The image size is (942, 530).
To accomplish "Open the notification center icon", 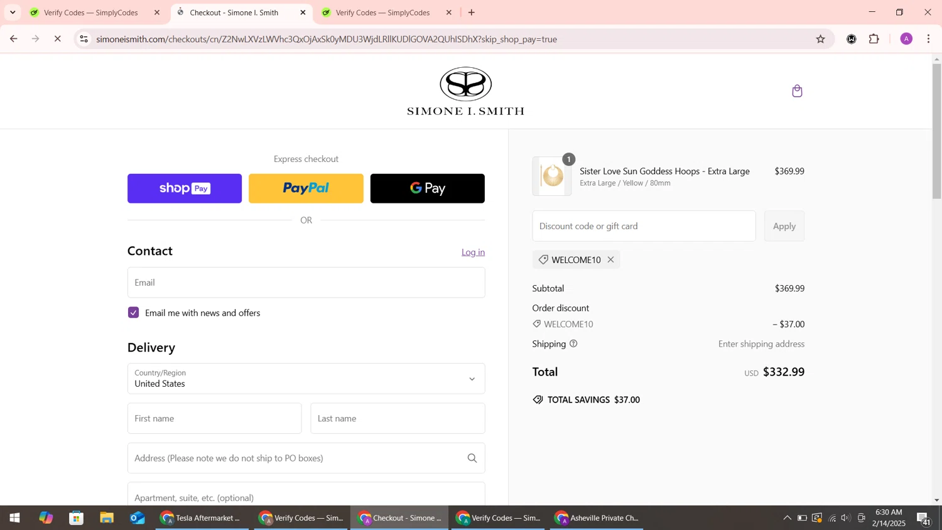I will coord(924,518).
